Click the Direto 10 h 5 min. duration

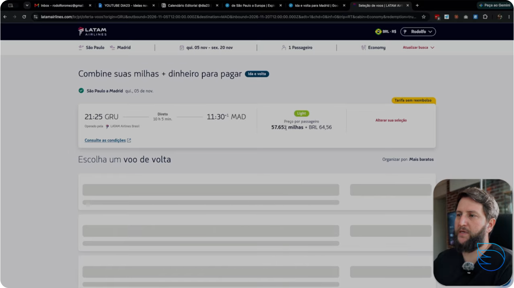163,117
